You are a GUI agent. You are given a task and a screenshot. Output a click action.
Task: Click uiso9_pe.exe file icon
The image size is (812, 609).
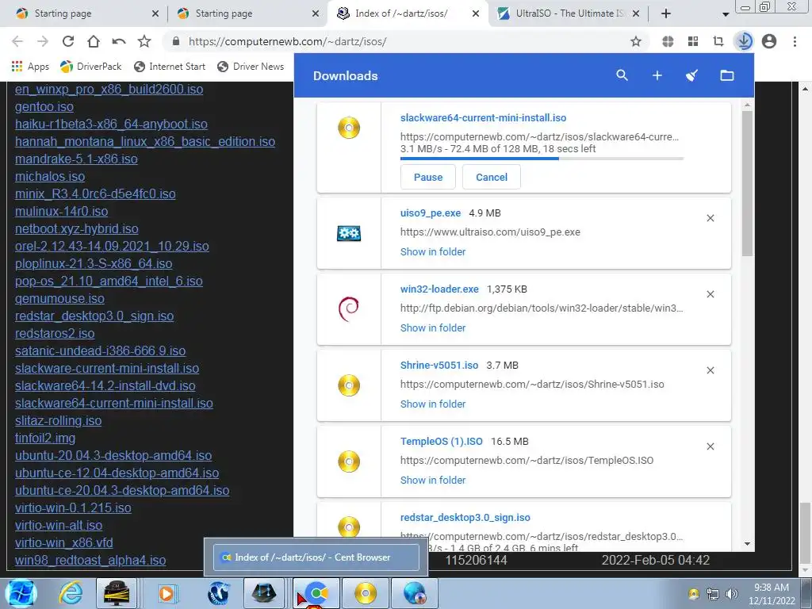pos(349,234)
